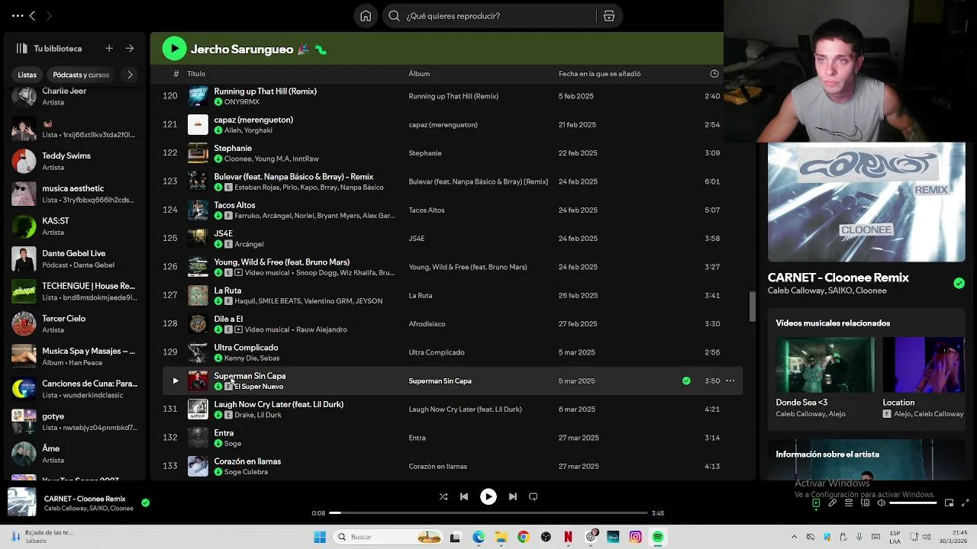Select track Stephanie by Cloonee

tap(452, 152)
